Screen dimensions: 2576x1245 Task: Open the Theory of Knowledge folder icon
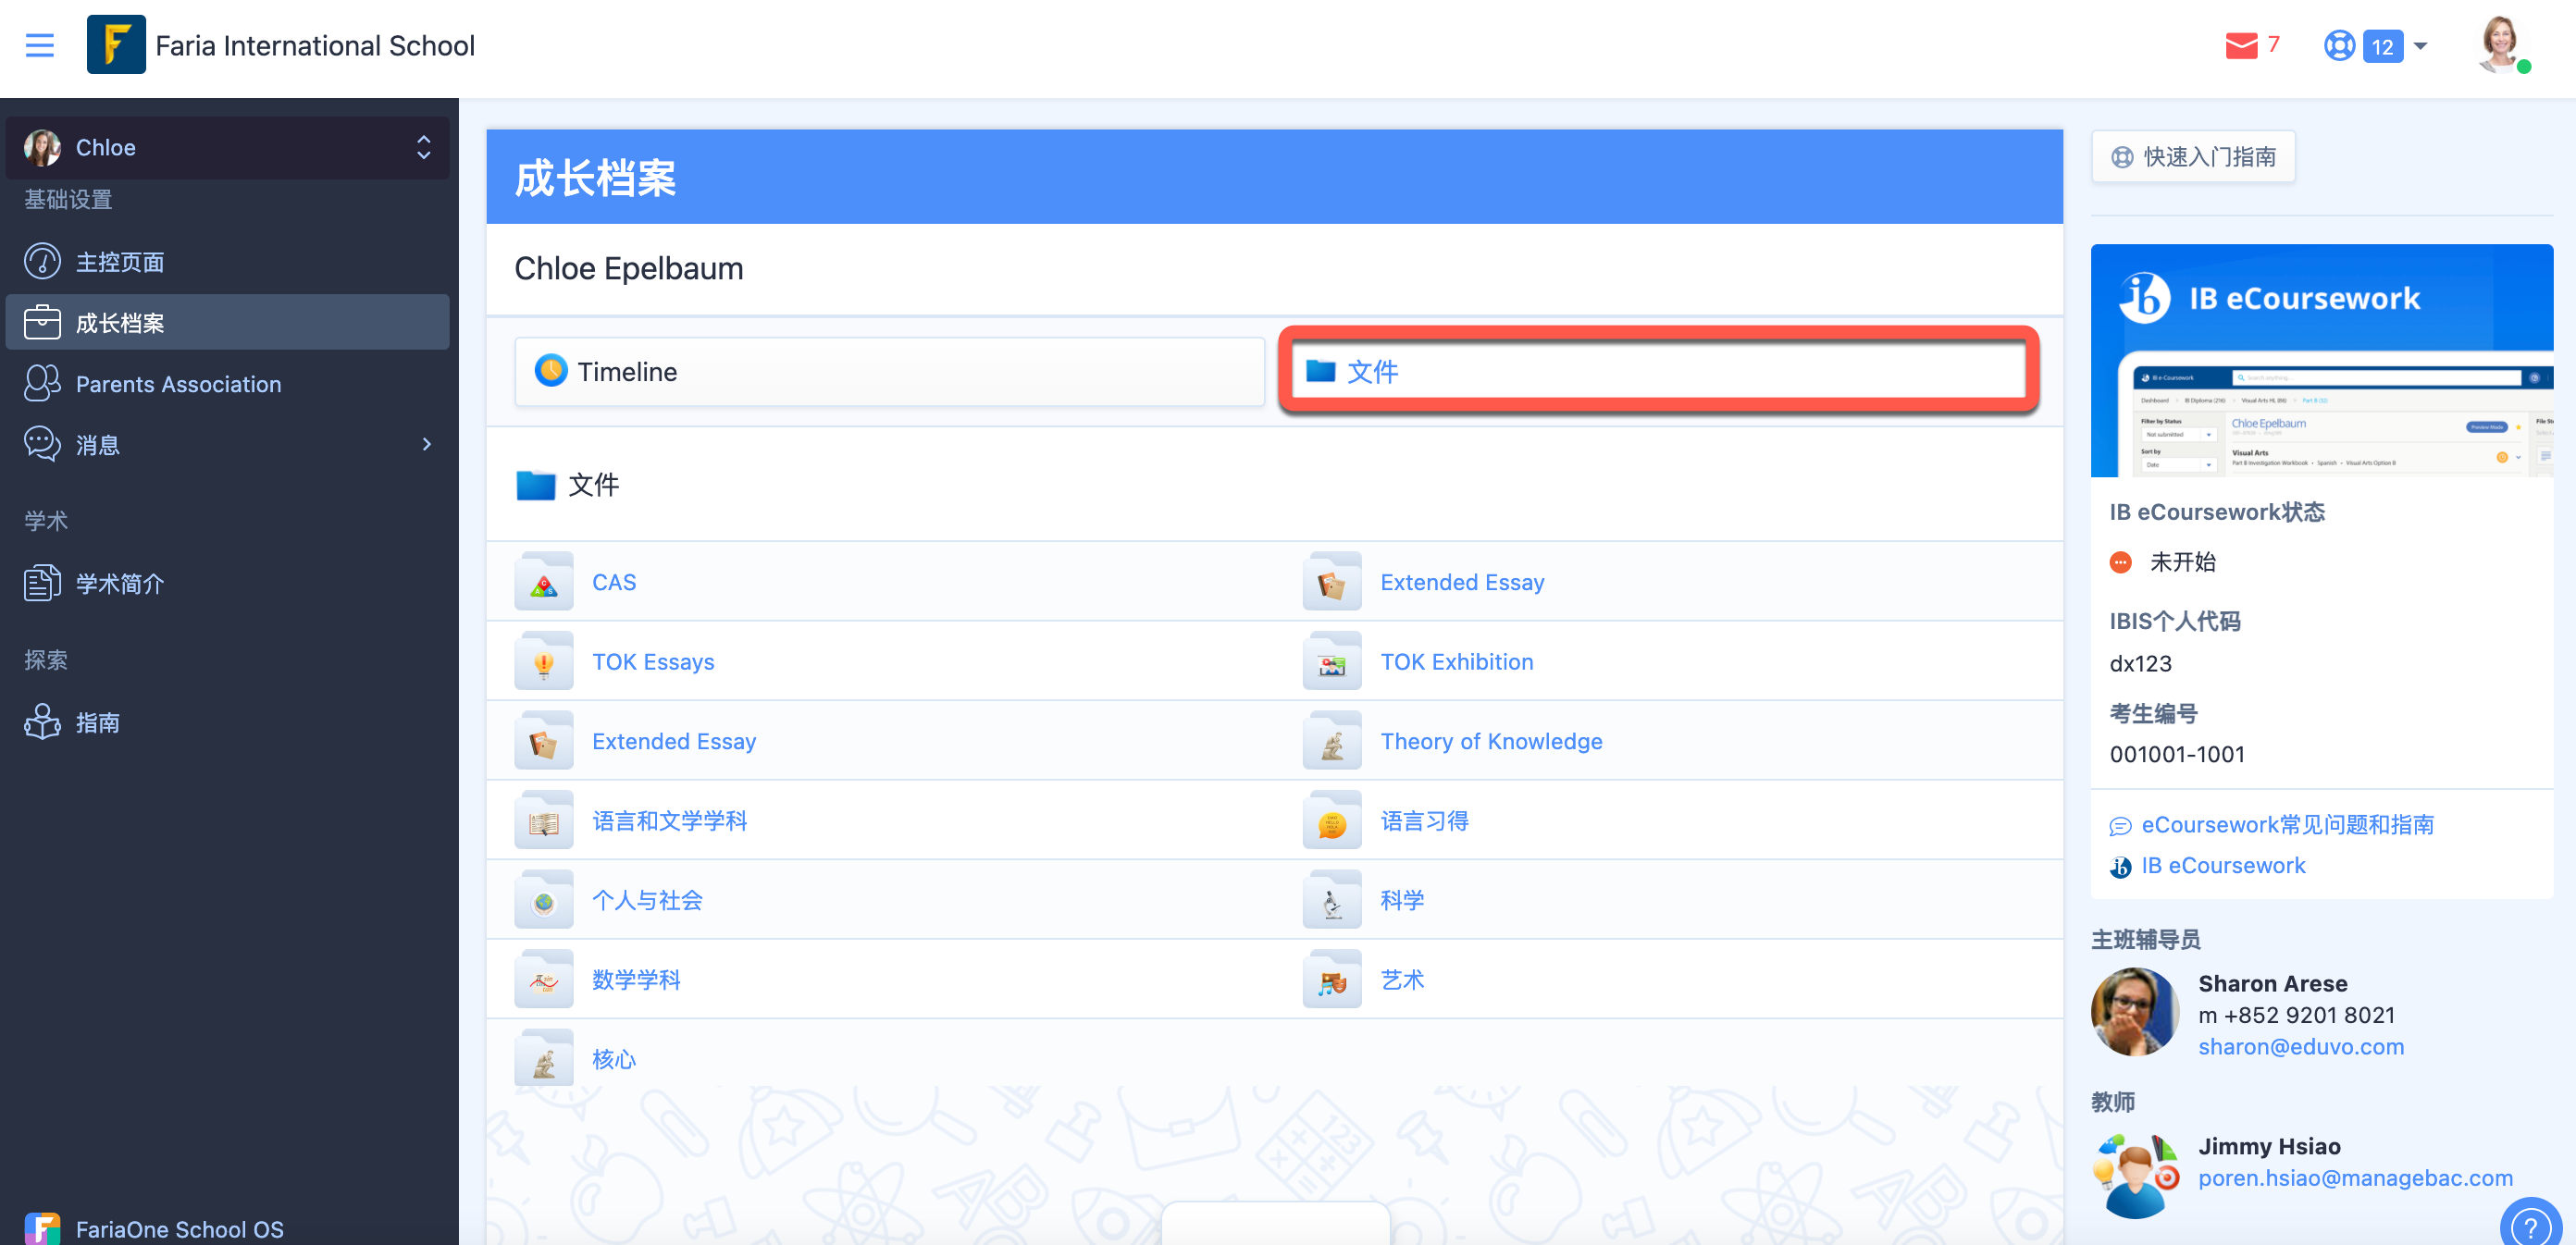tap(1332, 741)
